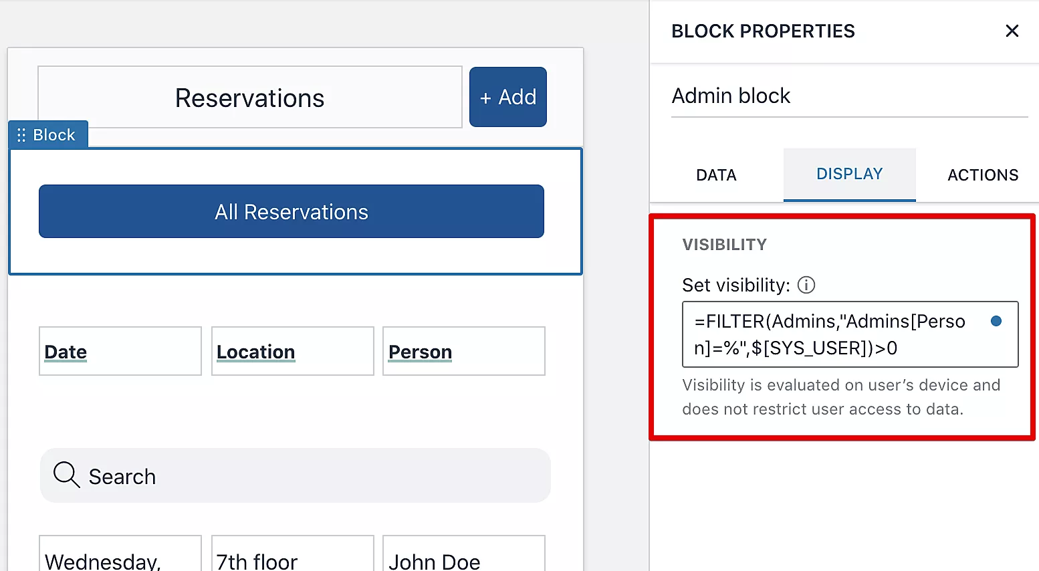Viewport: 1039px width, 571px height.
Task: Edit the Set visibility formula field
Action: tap(836, 334)
